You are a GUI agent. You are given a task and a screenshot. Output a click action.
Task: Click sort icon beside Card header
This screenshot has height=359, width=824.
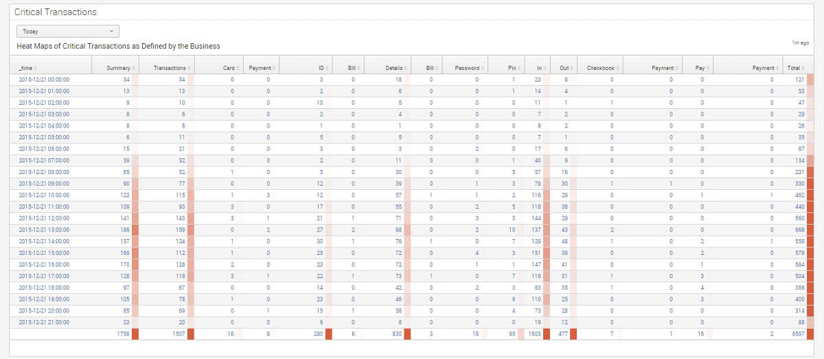pos(238,69)
